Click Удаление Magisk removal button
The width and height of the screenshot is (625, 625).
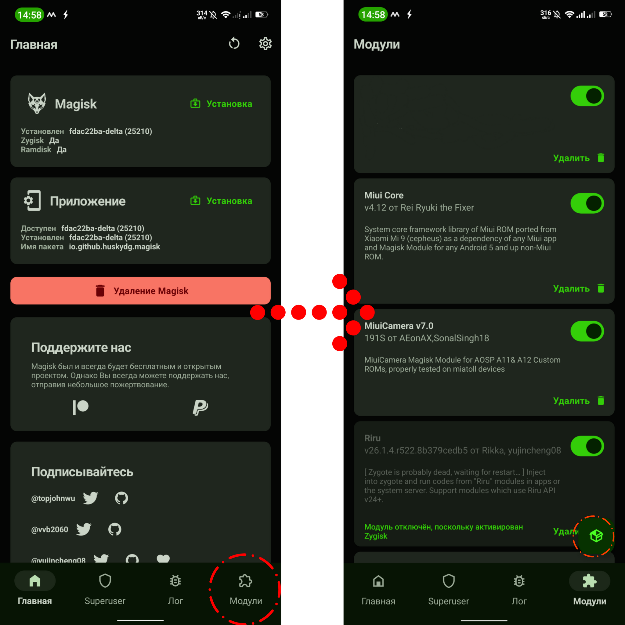coord(140,291)
